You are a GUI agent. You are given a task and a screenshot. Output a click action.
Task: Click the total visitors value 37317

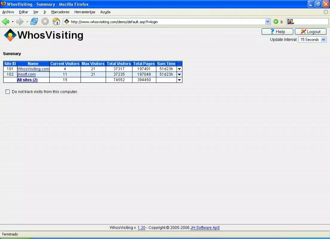click(119, 69)
